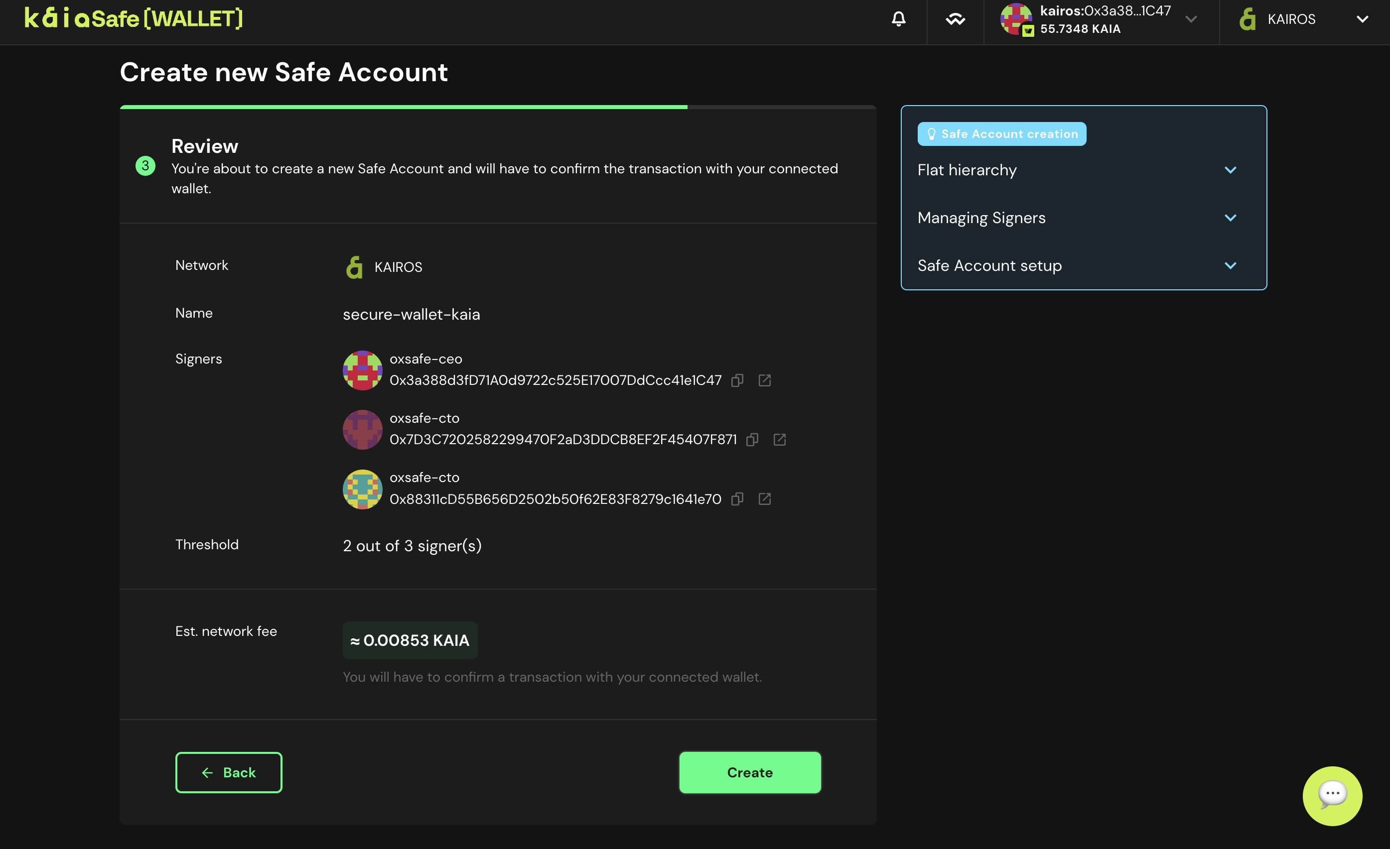
Task: Click address 0x7D3C7202582299470F2aD3DDCB8EF2F45407F871
Action: (563, 440)
